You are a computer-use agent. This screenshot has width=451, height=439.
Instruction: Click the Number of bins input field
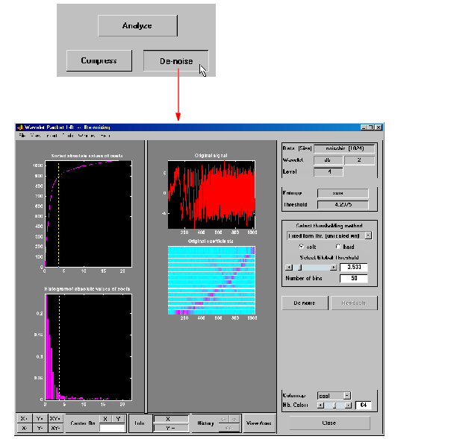(x=355, y=278)
